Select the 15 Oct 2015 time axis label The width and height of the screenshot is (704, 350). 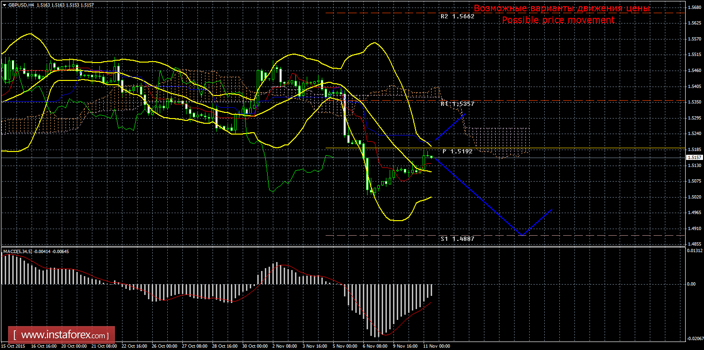tap(14, 346)
